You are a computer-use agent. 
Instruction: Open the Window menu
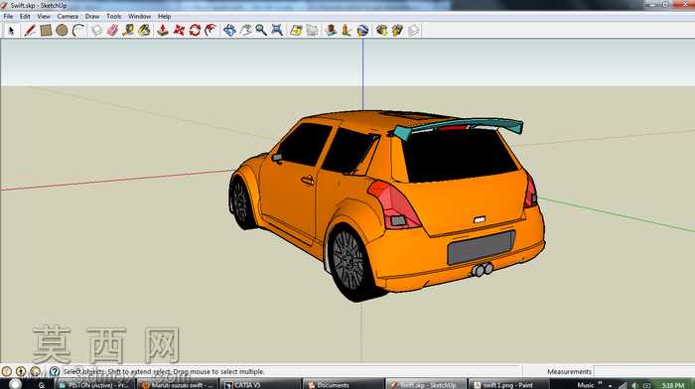tap(139, 17)
